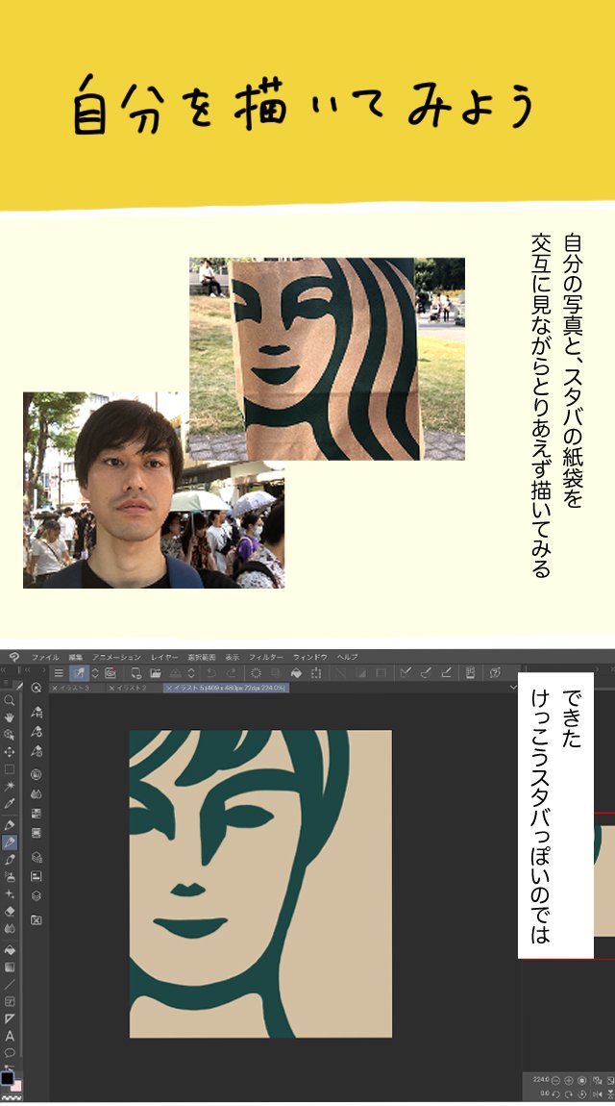This screenshot has height=1106, width=615.
Task: Open the フィルター menu
Action: pyautogui.click(x=266, y=656)
